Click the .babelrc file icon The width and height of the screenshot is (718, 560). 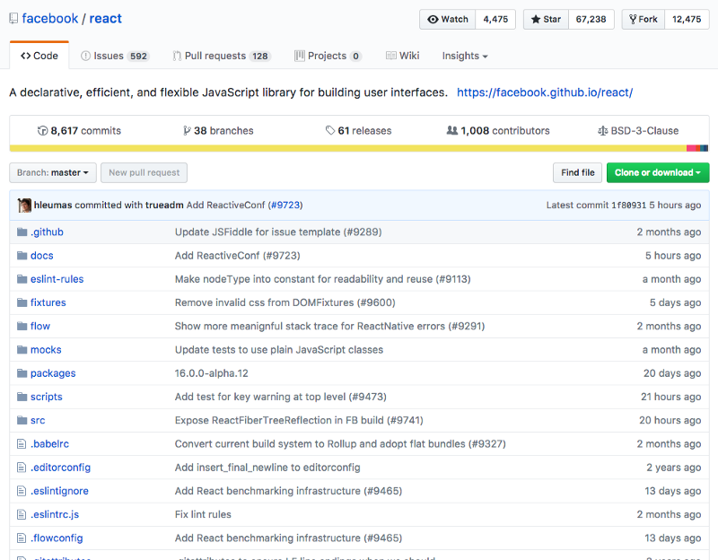tap(22, 443)
